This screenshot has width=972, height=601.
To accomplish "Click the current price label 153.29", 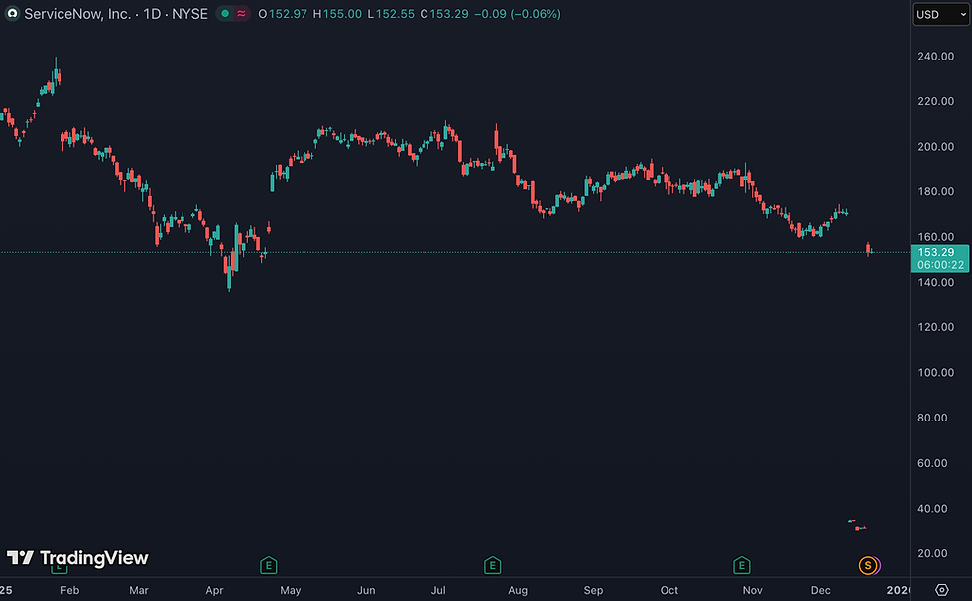I will click(x=940, y=259).
